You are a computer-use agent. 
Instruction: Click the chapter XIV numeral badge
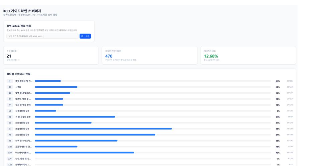pyautogui.click(x=10, y=153)
